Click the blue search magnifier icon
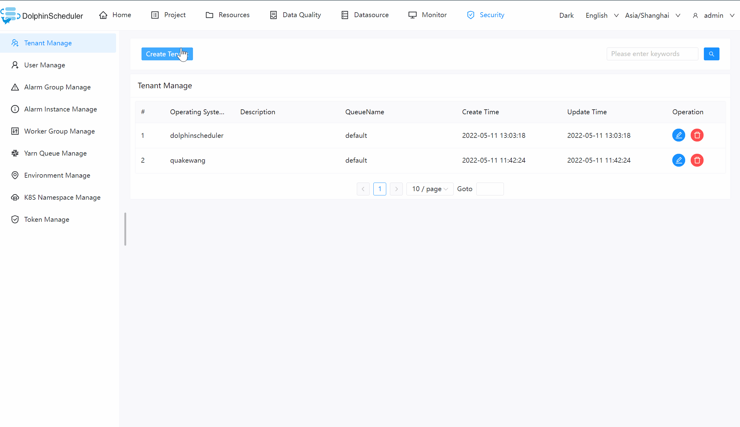Image resolution: width=740 pixels, height=427 pixels. 712,54
